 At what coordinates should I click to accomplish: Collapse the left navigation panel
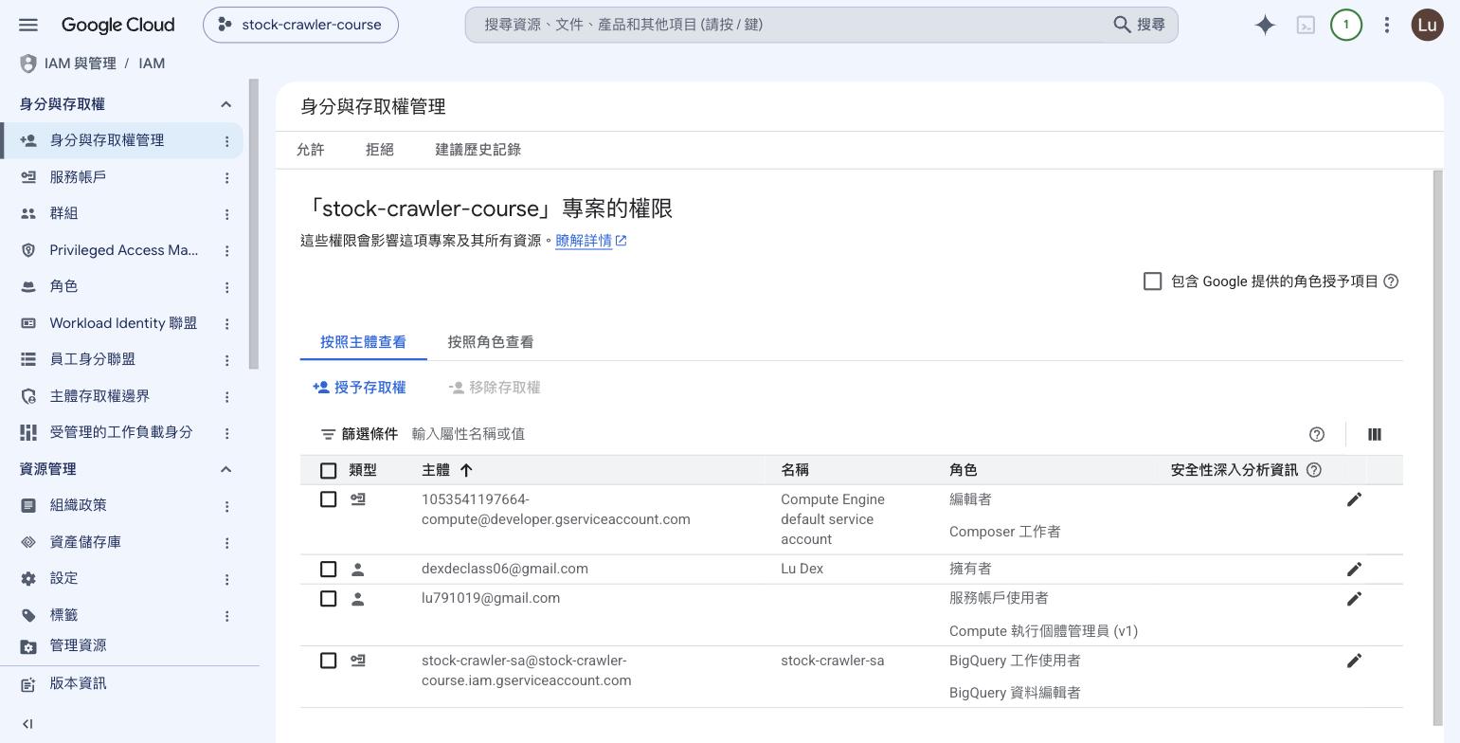click(x=27, y=724)
